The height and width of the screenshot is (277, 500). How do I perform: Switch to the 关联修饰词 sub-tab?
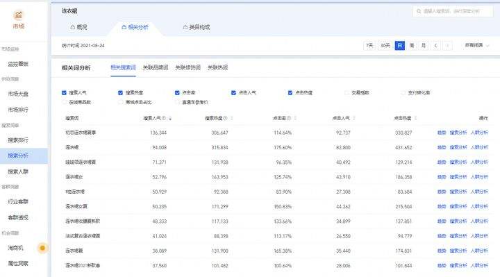187,67
